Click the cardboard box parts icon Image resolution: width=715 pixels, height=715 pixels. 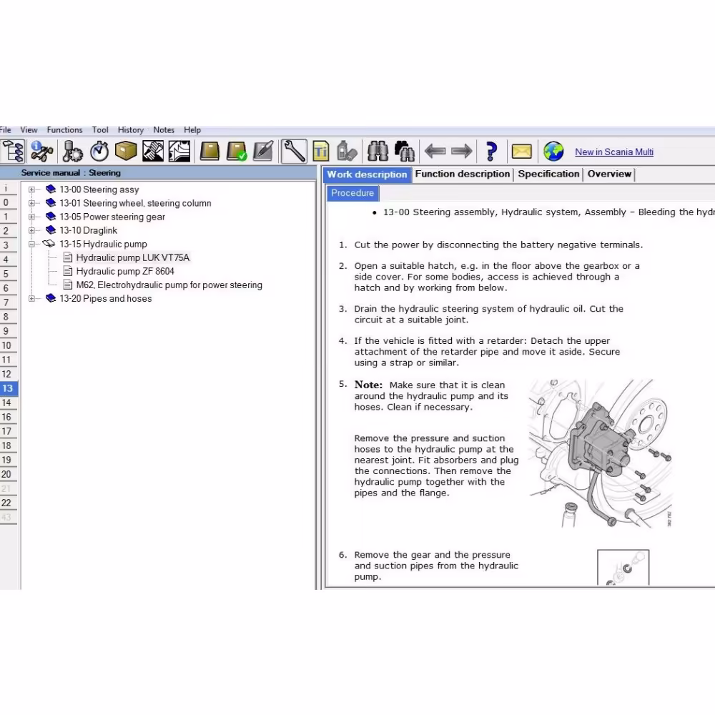[126, 152]
